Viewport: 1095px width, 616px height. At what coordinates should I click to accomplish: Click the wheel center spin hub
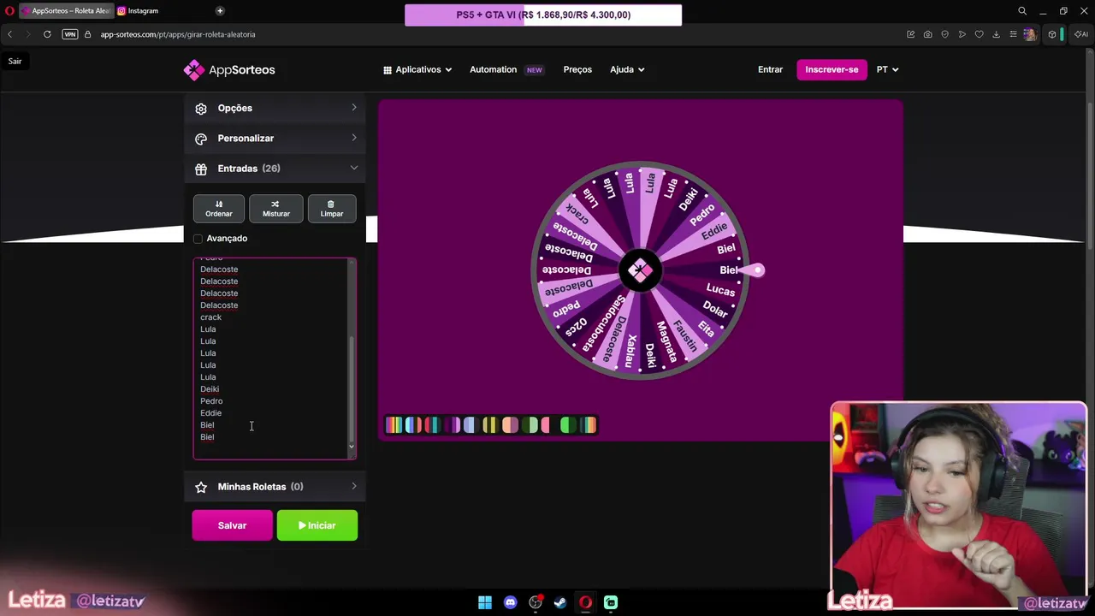point(640,270)
